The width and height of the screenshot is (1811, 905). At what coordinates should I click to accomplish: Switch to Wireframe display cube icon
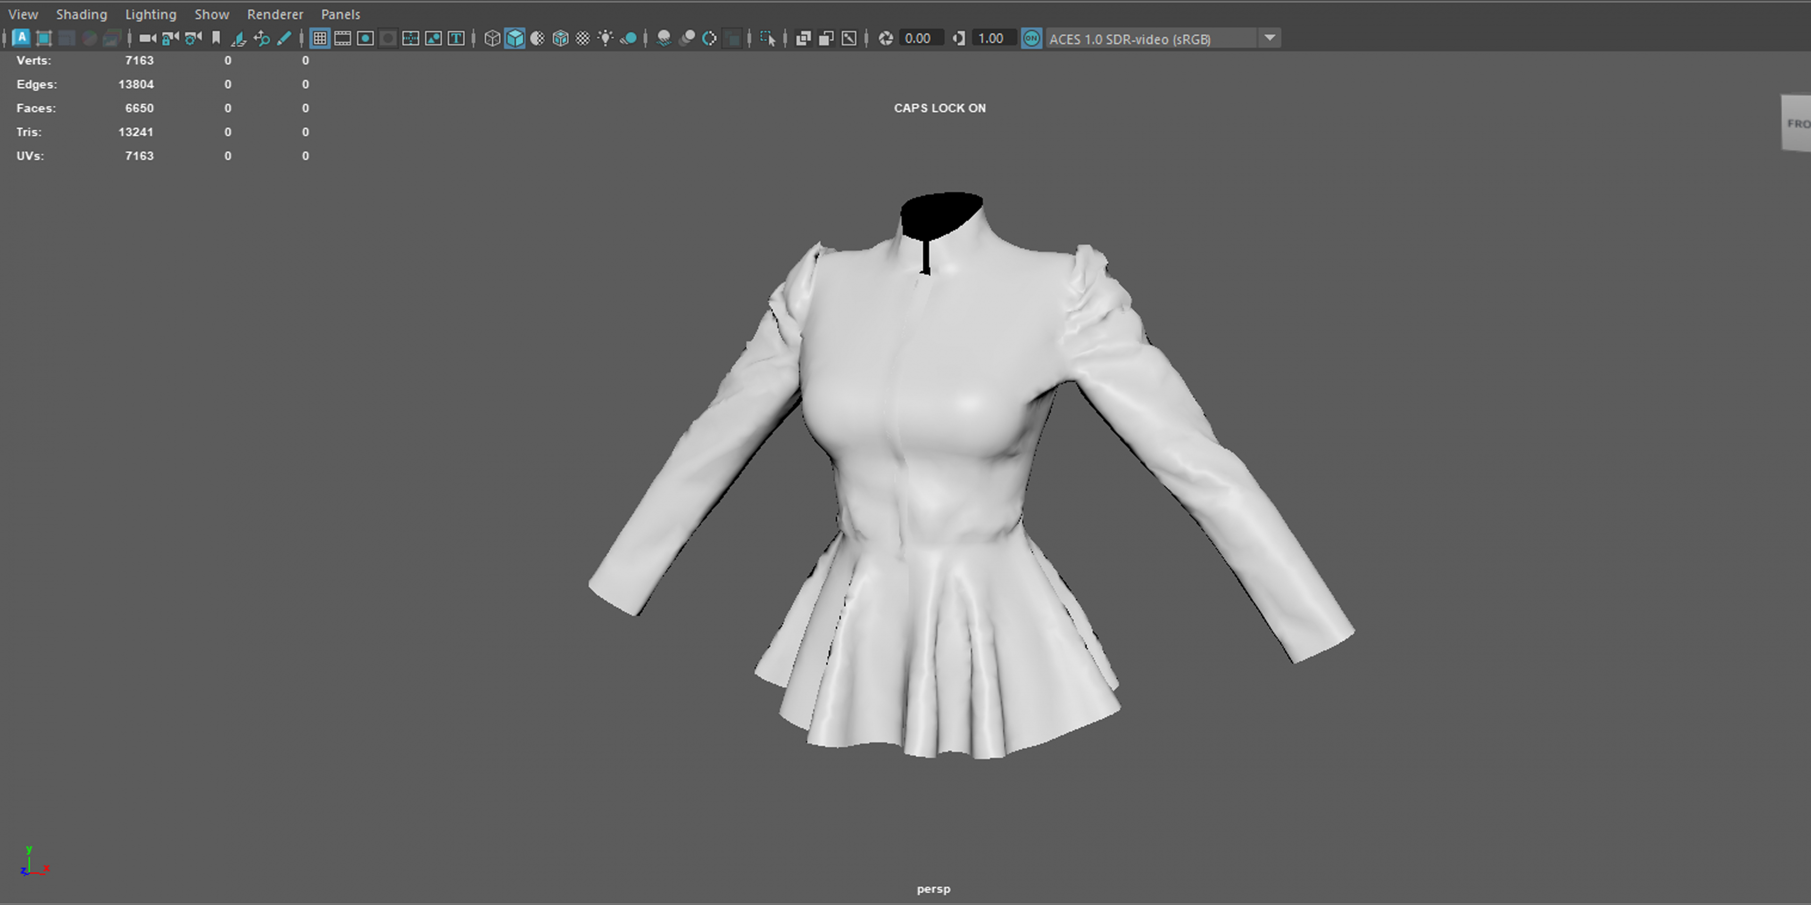[492, 38]
